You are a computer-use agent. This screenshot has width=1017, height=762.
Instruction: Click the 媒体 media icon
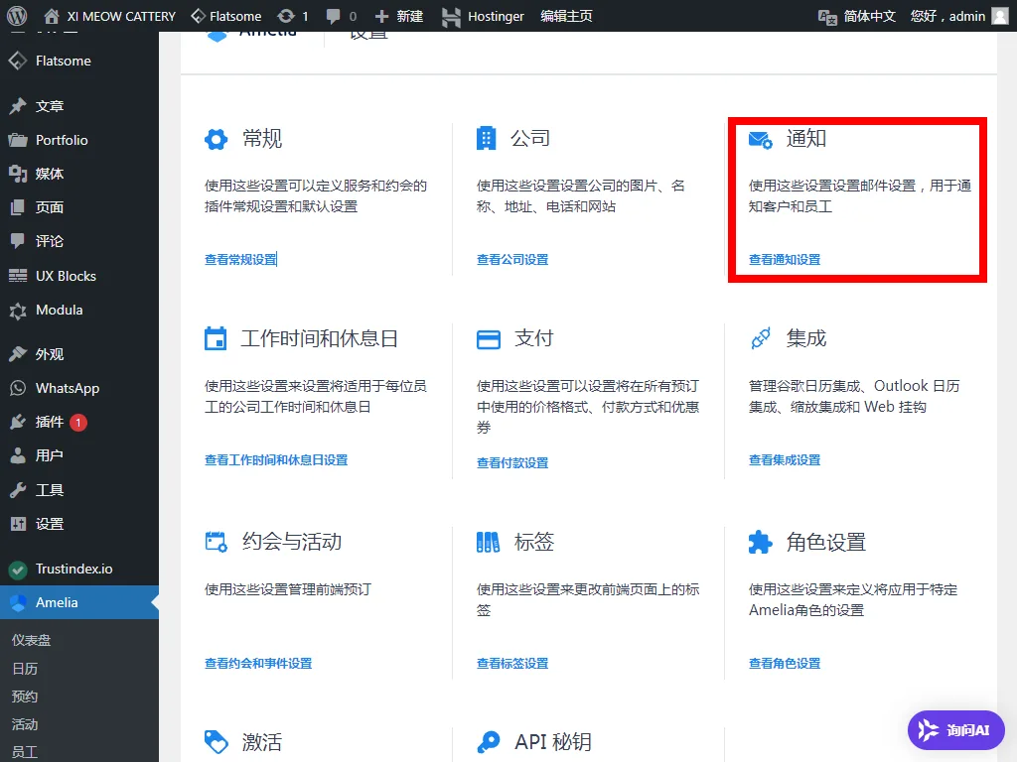[x=18, y=174]
